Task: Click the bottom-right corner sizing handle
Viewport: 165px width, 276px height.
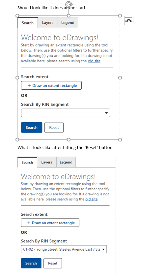Action: 120,139
